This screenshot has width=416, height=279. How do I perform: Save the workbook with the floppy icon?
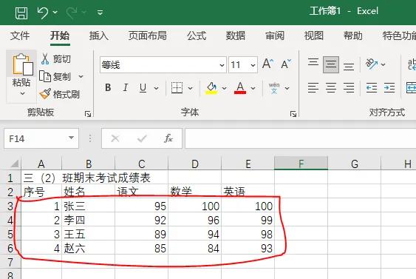tap(21, 13)
